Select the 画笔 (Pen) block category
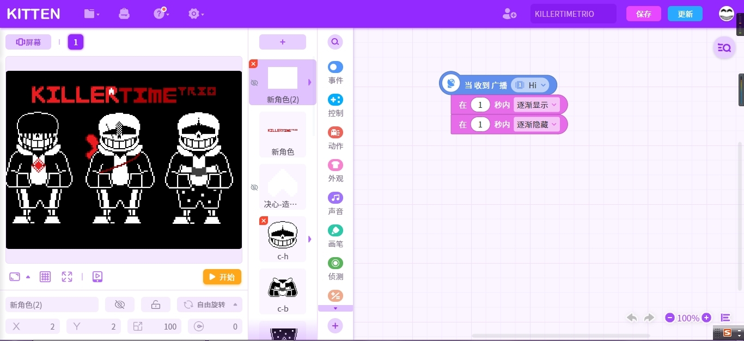Image resolution: width=744 pixels, height=341 pixels. (336, 236)
